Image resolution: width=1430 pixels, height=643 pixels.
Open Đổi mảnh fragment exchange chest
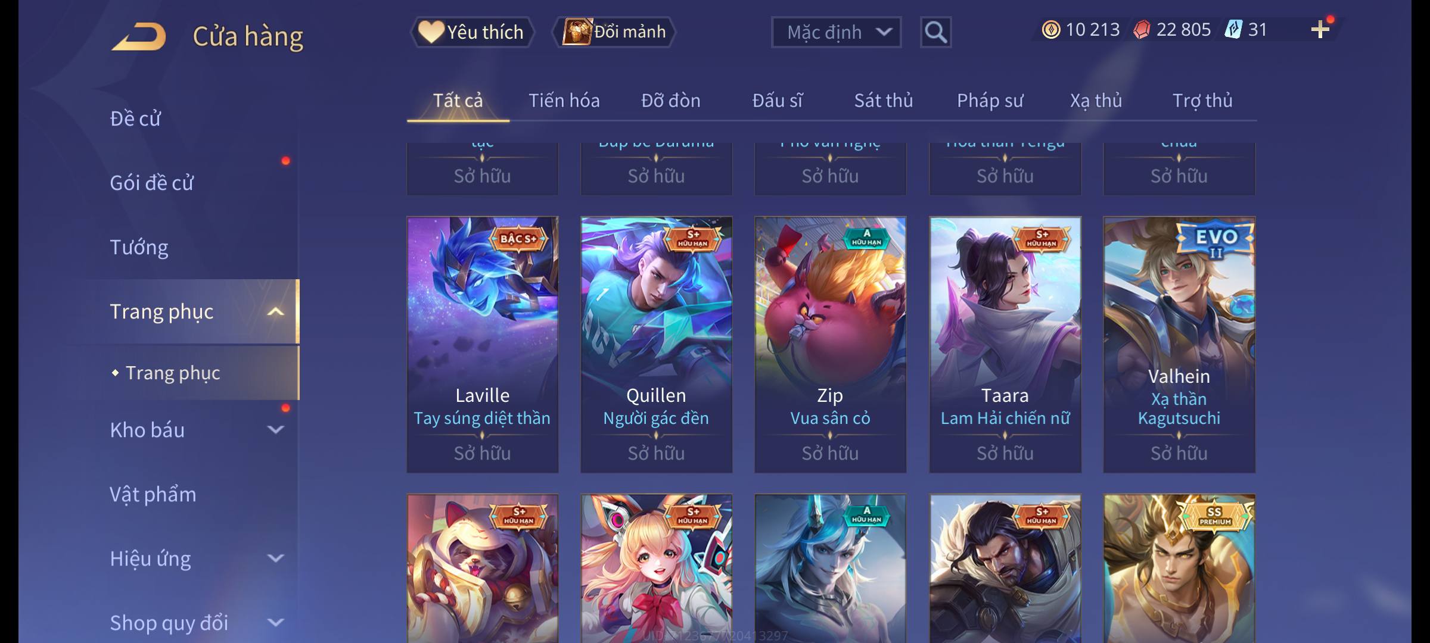click(x=614, y=32)
